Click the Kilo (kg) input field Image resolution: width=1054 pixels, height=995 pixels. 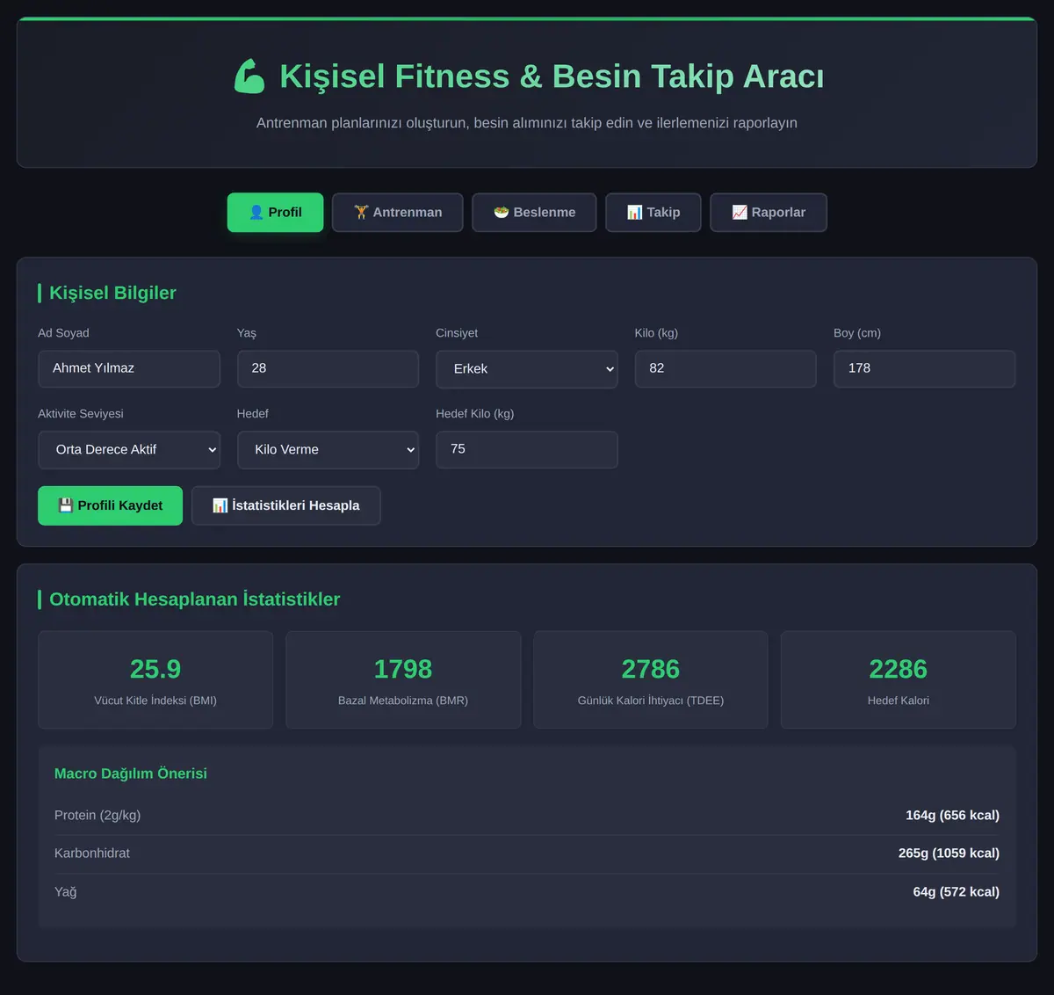click(x=726, y=369)
